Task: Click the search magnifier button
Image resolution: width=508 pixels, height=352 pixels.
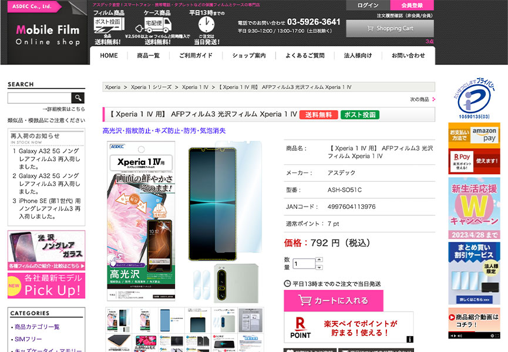Action: (78, 98)
